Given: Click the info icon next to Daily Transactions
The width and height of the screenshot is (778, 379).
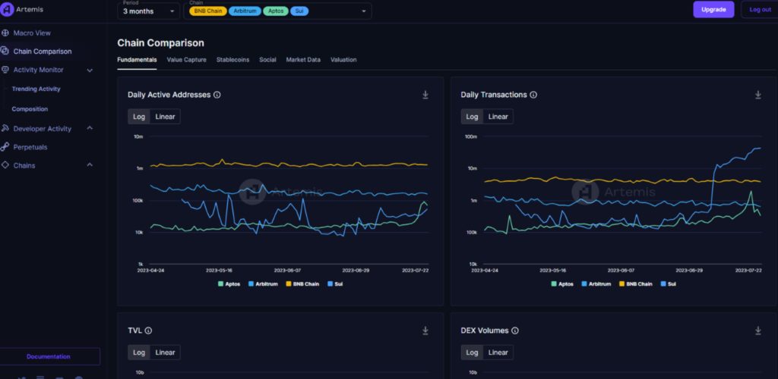Looking at the screenshot, I should 533,95.
